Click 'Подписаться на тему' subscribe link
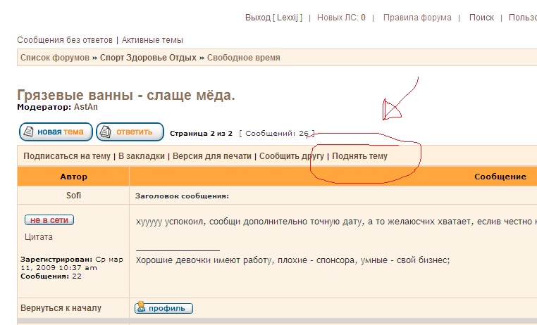 [67, 156]
